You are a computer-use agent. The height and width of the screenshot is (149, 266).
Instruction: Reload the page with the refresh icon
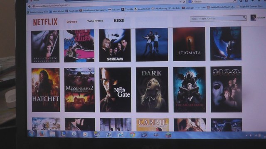184,2
